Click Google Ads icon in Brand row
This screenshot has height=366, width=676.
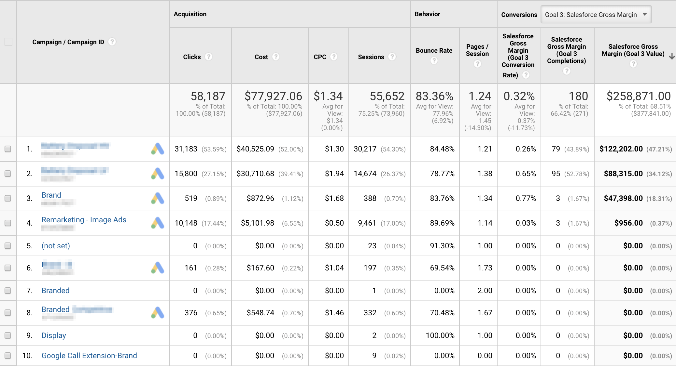tap(158, 198)
